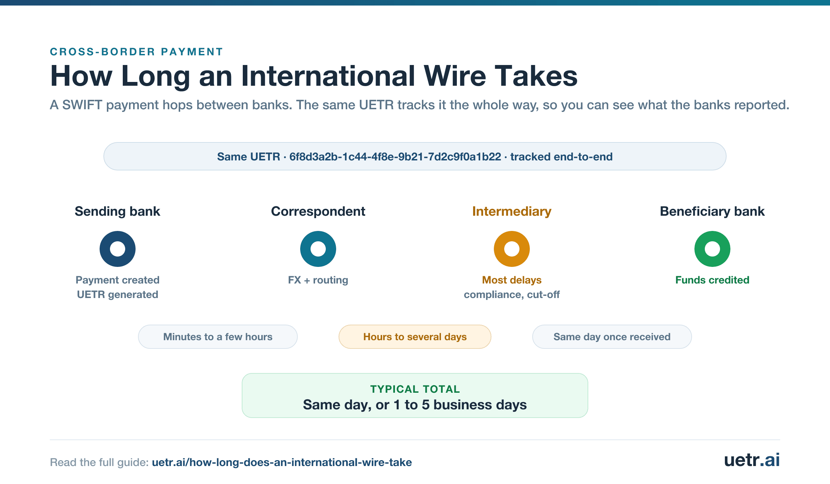This screenshot has height=484, width=830.
Task: Click the 'How Long an International Wire Takes' title
Action: [314, 76]
